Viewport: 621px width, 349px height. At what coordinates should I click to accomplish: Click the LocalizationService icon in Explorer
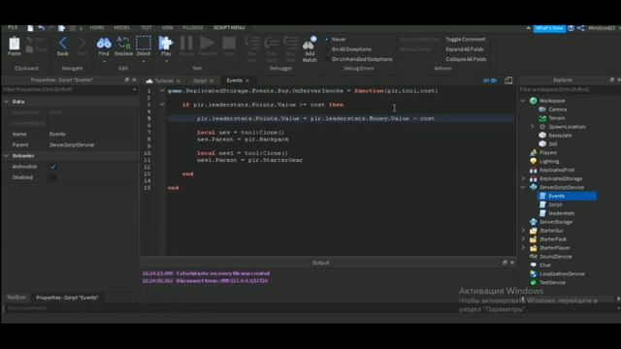(x=534, y=273)
